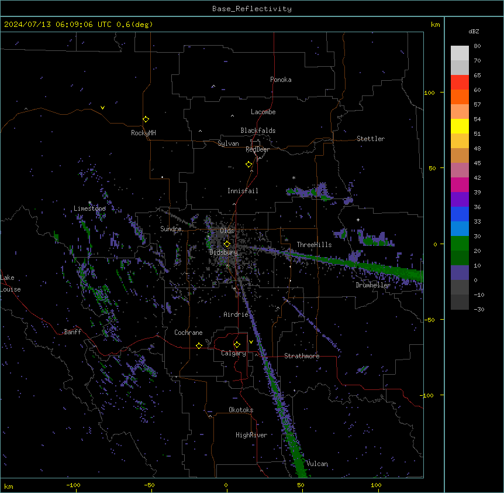Pick the green 20-30 dBZ legend swatch
The width and height of the screenshot is (504, 493).
[x=460, y=244]
